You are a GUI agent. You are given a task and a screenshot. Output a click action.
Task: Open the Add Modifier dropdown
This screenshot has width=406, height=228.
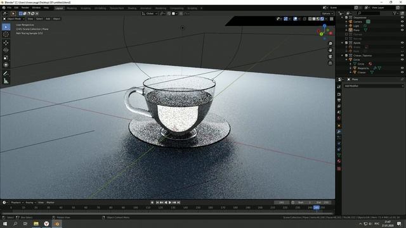tap(374, 86)
